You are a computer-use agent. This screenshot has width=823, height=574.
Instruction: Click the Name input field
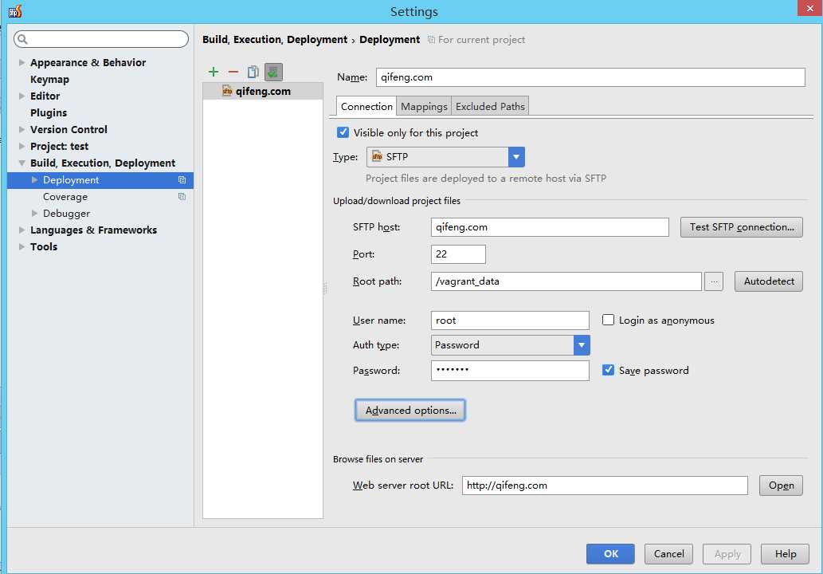click(x=590, y=77)
